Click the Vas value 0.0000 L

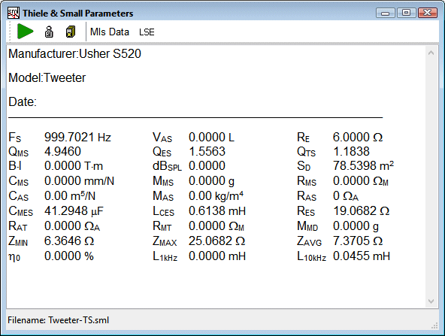pyautogui.click(x=212, y=138)
